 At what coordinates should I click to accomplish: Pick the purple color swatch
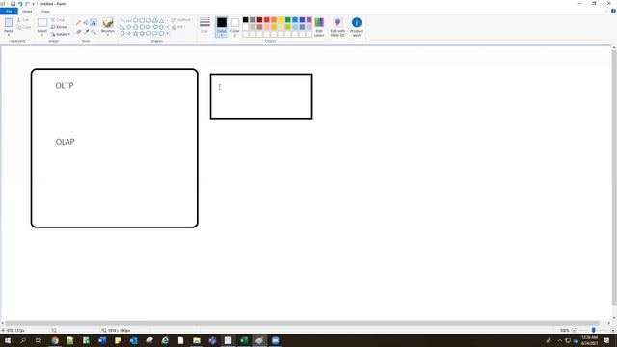308,20
